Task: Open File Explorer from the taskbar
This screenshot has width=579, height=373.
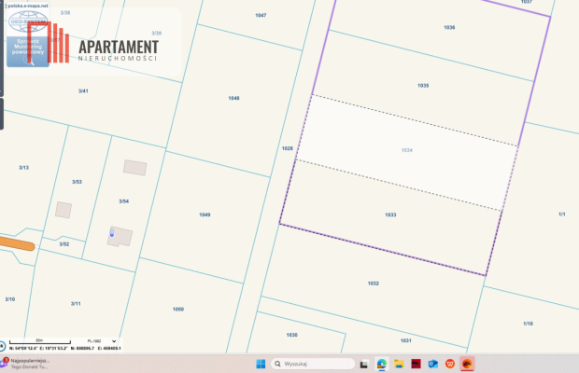Action: coord(398,364)
